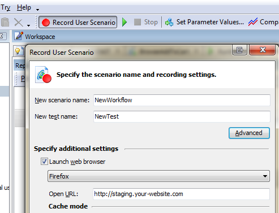Click the New scenario name field
Viewport: 279px width, 213px height.
[182, 100]
